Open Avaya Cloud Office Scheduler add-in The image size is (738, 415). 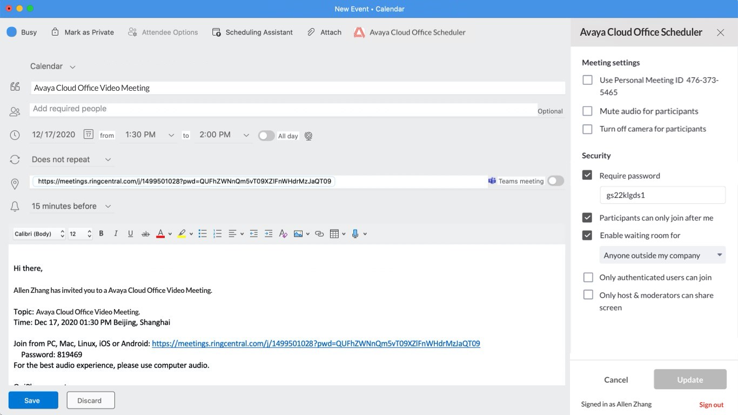coord(410,32)
